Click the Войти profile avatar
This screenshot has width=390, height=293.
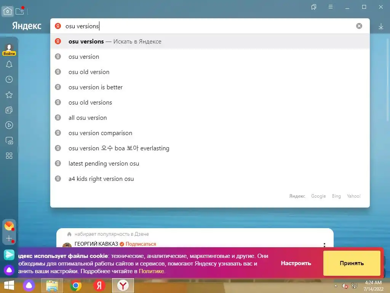point(9,49)
